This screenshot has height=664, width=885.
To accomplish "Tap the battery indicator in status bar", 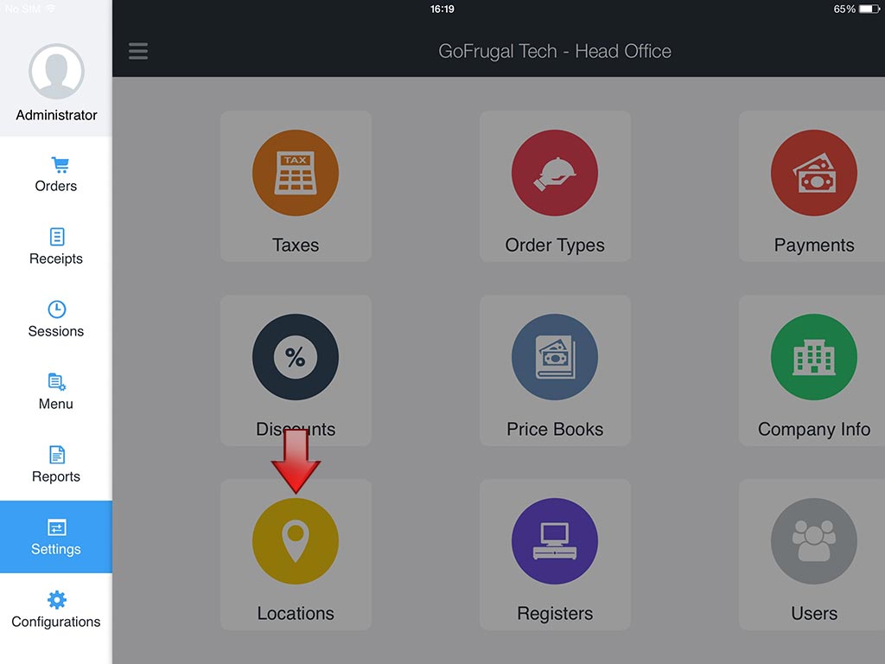I will click(x=868, y=9).
